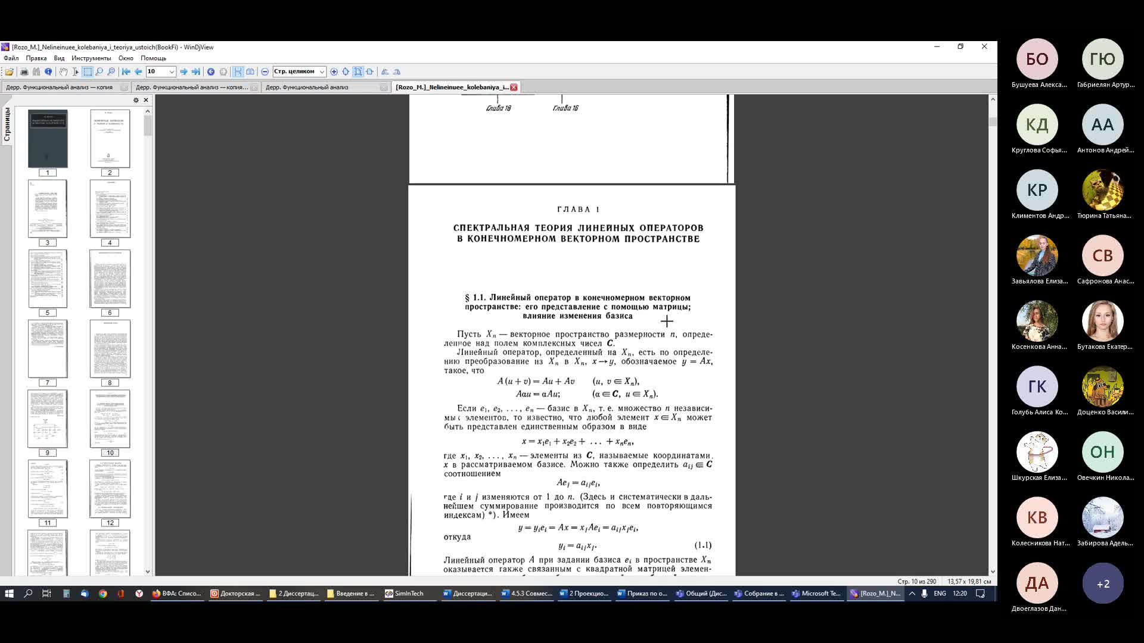Open the Windows Start menu
The image size is (1144, 643).
pyautogui.click(x=10, y=594)
